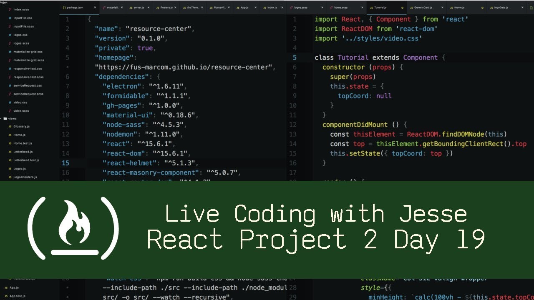The height and width of the screenshot is (300, 534).
Task: Switch to the server.js tab
Action: click(x=139, y=7)
